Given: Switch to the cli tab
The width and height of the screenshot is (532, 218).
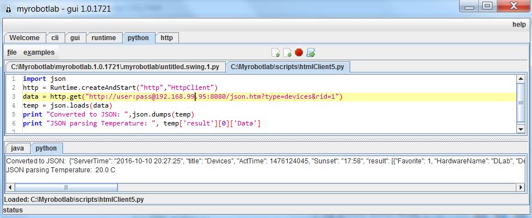Looking at the screenshot, I should 55,37.
